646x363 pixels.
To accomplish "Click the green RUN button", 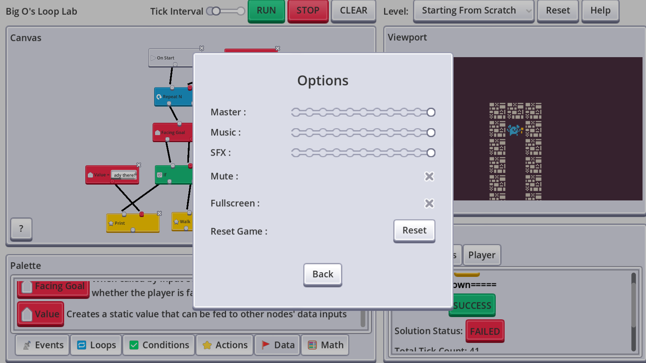I will 266,11.
